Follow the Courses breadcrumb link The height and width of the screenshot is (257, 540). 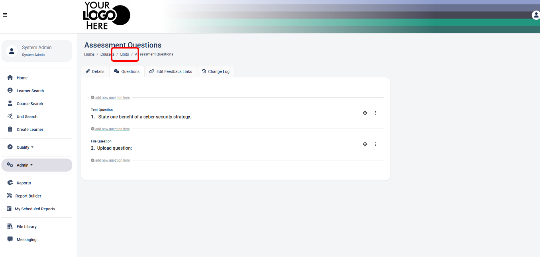[107, 54]
